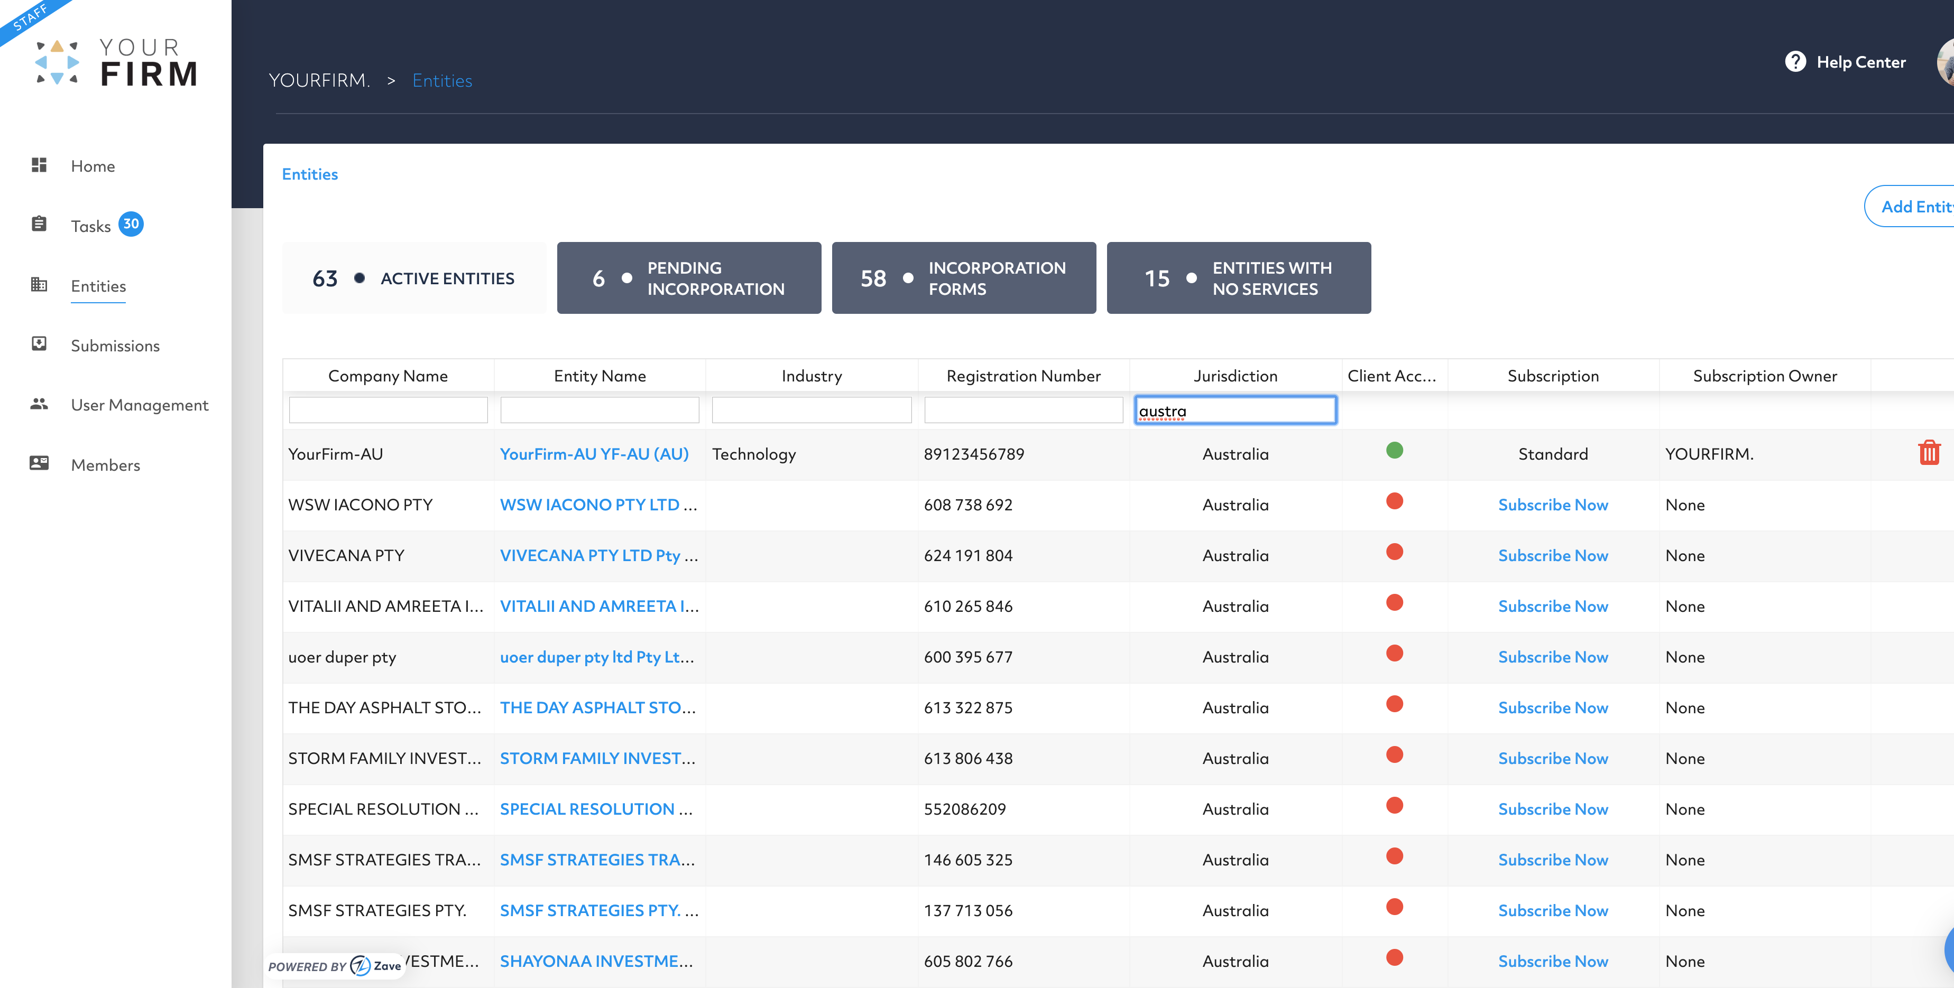The image size is (1954, 988).
Task: Open User Management in the sidebar
Action: (140, 405)
